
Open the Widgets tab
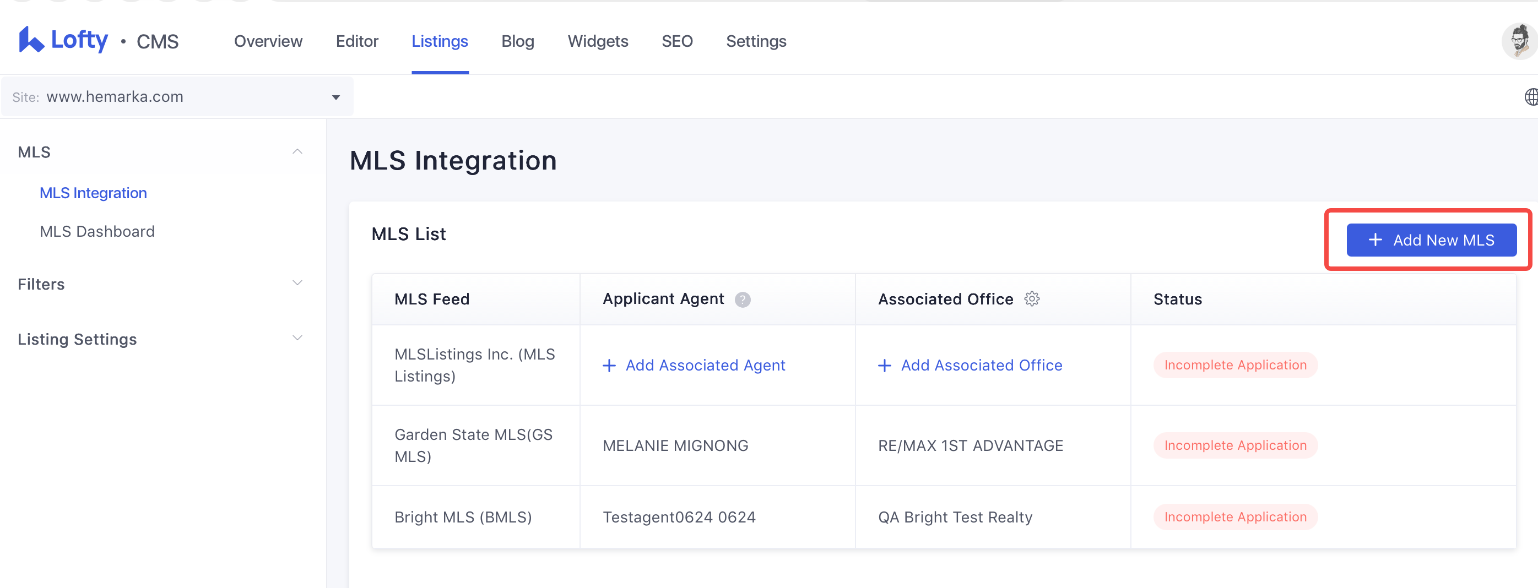click(x=598, y=41)
